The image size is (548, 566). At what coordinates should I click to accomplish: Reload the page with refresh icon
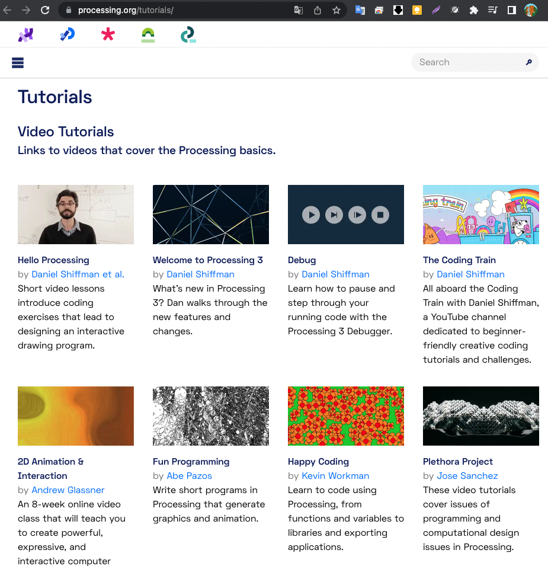[x=45, y=10]
